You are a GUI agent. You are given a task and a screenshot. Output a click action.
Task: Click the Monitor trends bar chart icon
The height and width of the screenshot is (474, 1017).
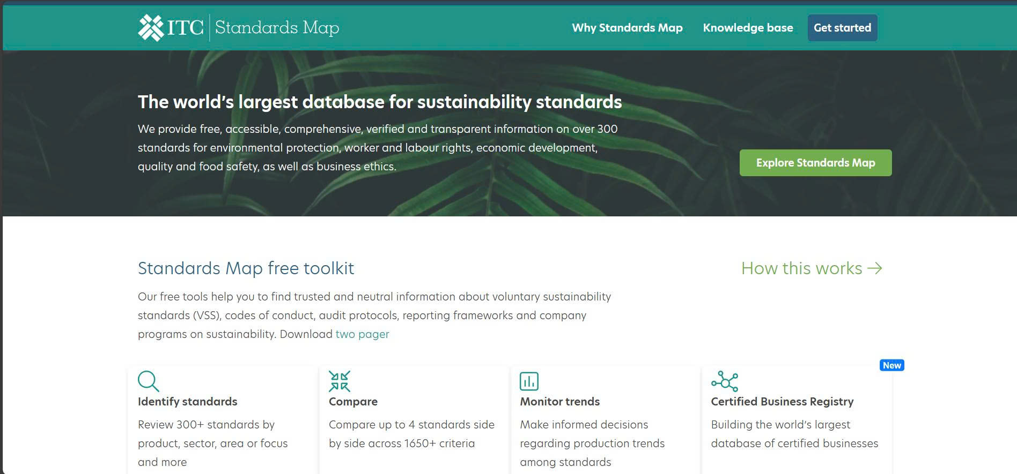(529, 381)
